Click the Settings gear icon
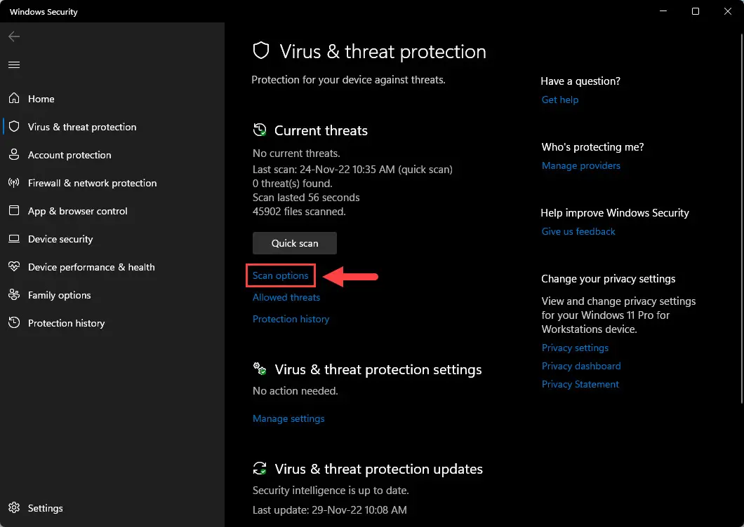This screenshot has height=527, width=744. click(14, 507)
